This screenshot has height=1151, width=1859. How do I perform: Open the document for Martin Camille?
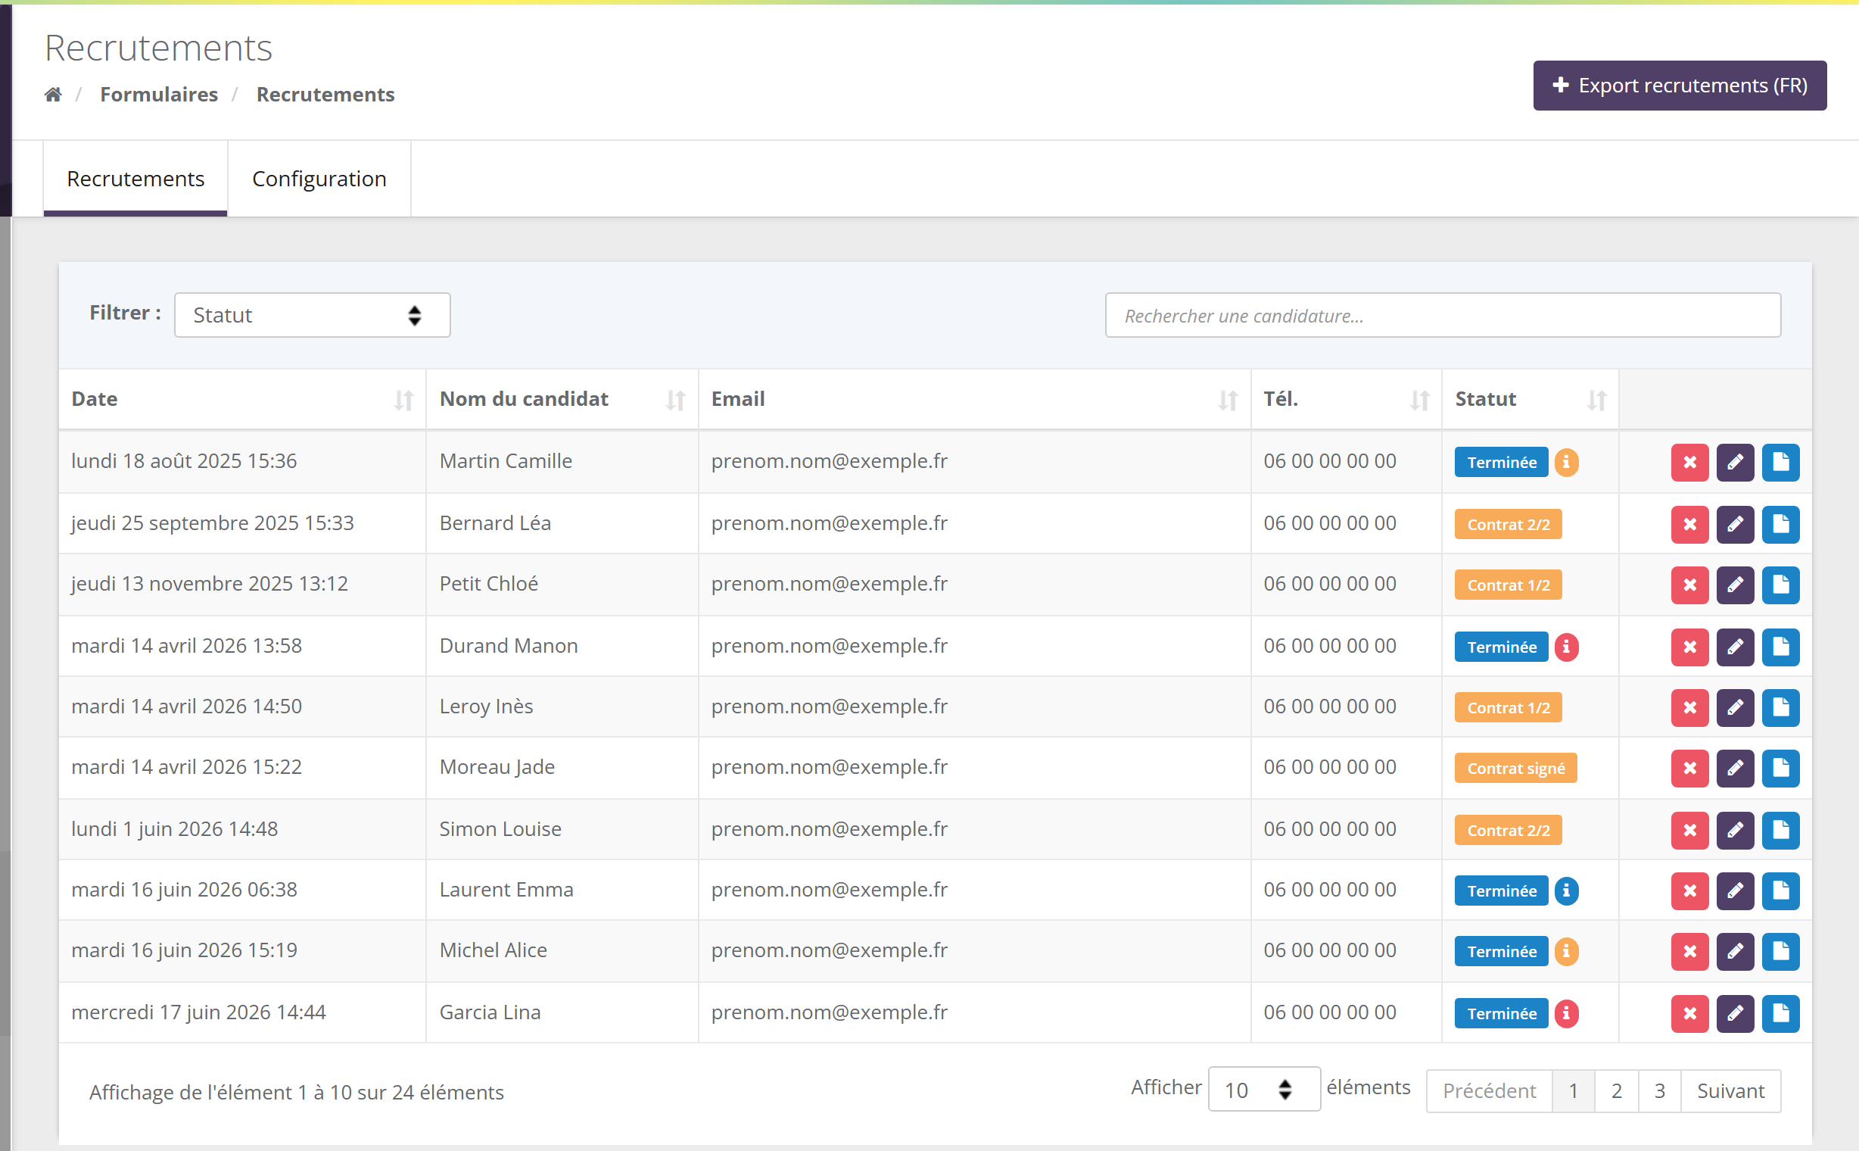click(1780, 462)
